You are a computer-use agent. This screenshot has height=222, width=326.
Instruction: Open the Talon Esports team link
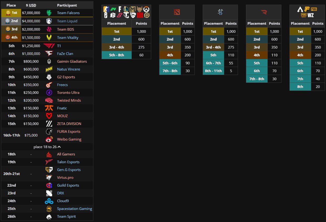[x=68, y=162]
